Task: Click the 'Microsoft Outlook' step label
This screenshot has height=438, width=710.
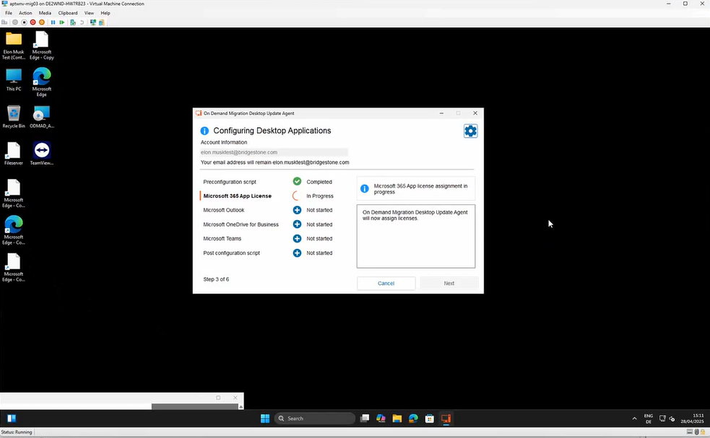Action: pyautogui.click(x=224, y=210)
